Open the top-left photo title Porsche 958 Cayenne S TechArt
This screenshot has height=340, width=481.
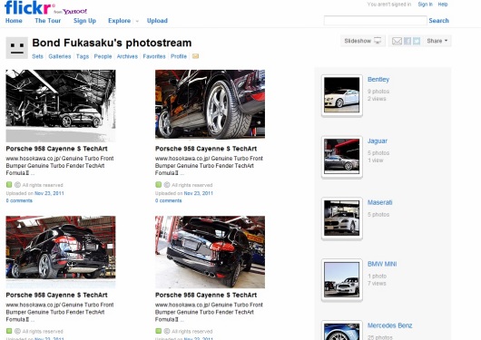[57, 149]
